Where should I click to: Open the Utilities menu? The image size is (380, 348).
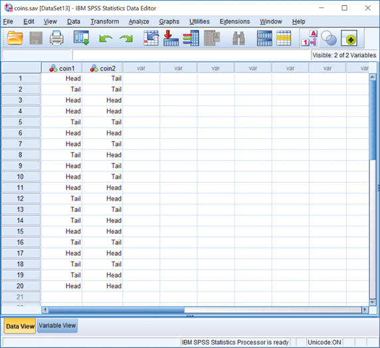(199, 21)
